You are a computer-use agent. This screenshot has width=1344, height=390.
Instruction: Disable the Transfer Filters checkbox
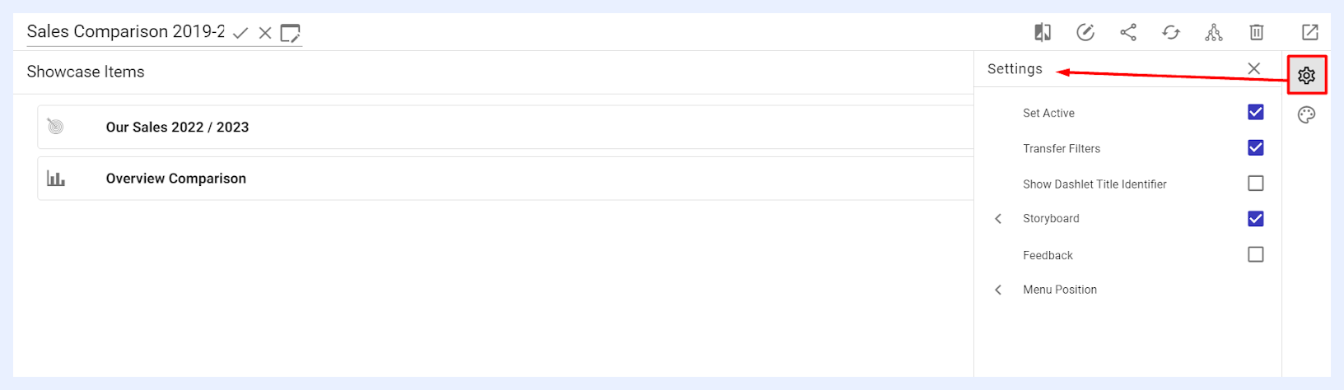pyautogui.click(x=1255, y=147)
